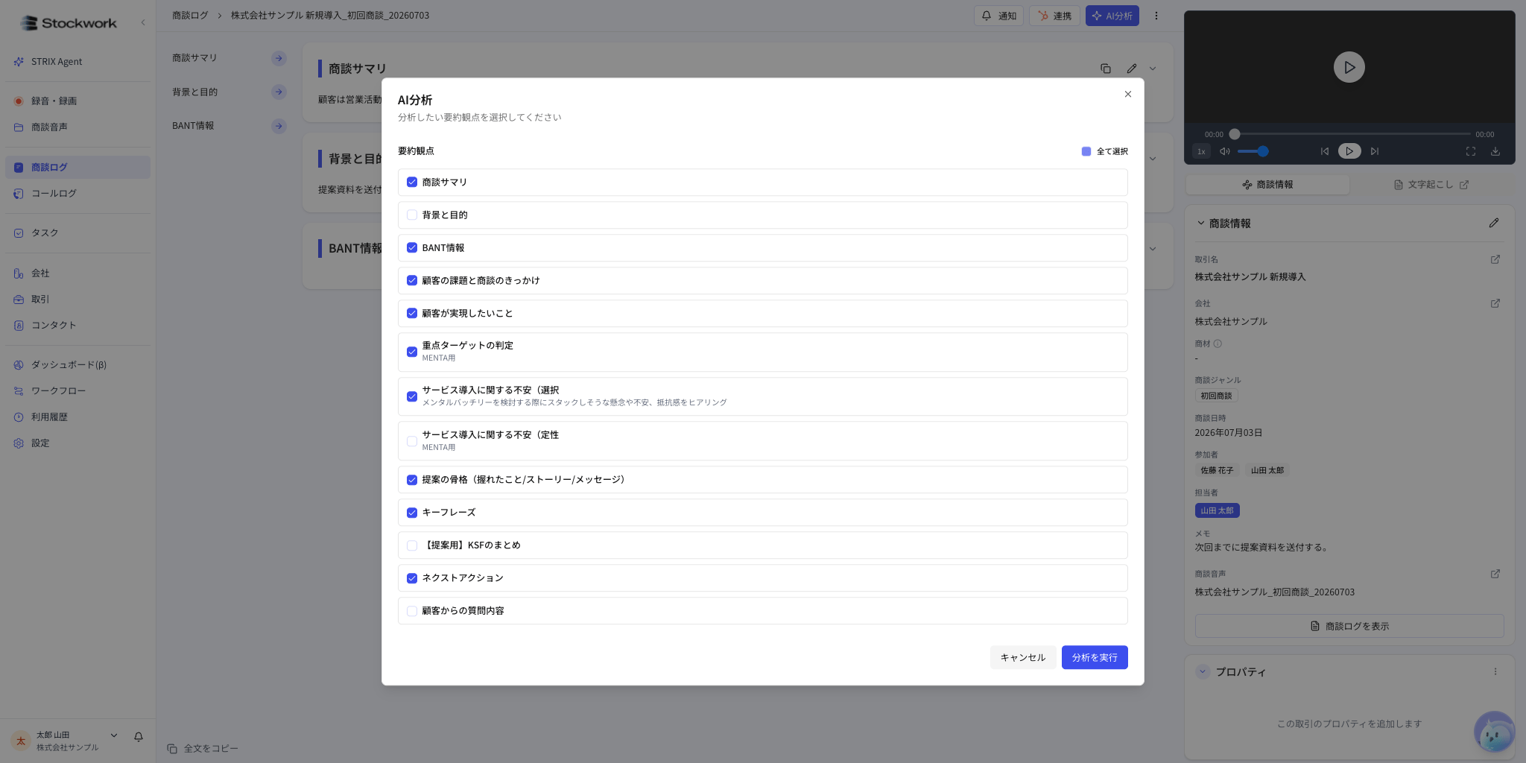Mute audio with speaker icon
The height and width of the screenshot is (763, 1526).
pyautogui.click(x=1224, y=151)
